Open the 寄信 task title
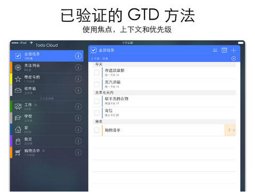Screen dimensions: 255x192 click(x=109, y=111)
